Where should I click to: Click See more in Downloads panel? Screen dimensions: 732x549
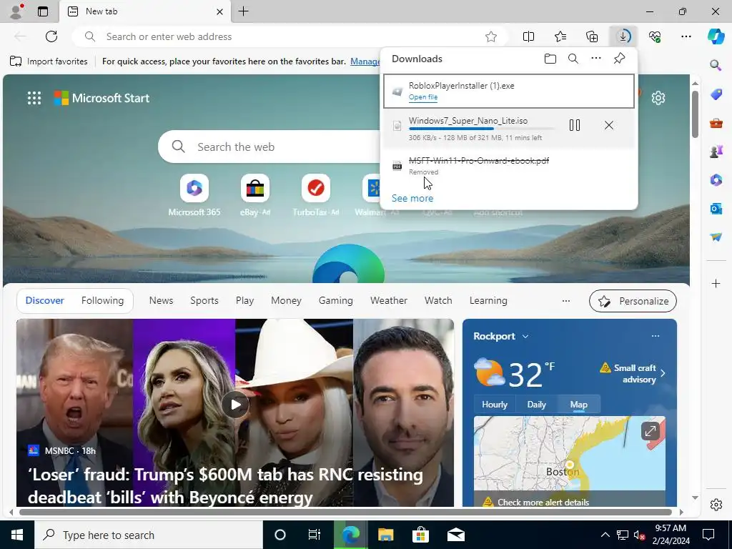412,199
